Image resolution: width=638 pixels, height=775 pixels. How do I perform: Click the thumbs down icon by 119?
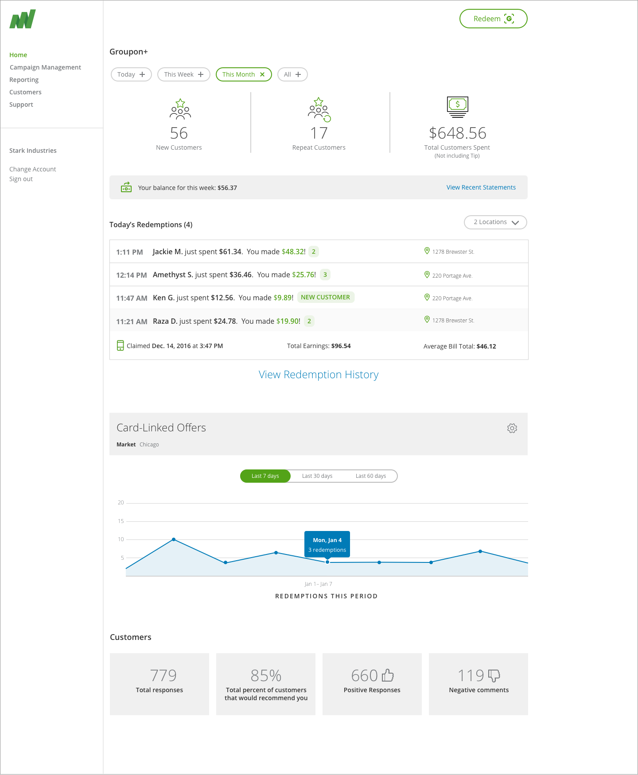[x=494, y=676]
